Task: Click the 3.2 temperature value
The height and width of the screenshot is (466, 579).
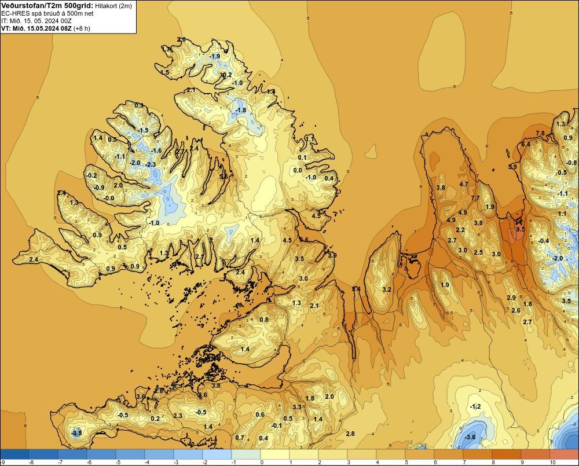Action: [x=387, y=289]
